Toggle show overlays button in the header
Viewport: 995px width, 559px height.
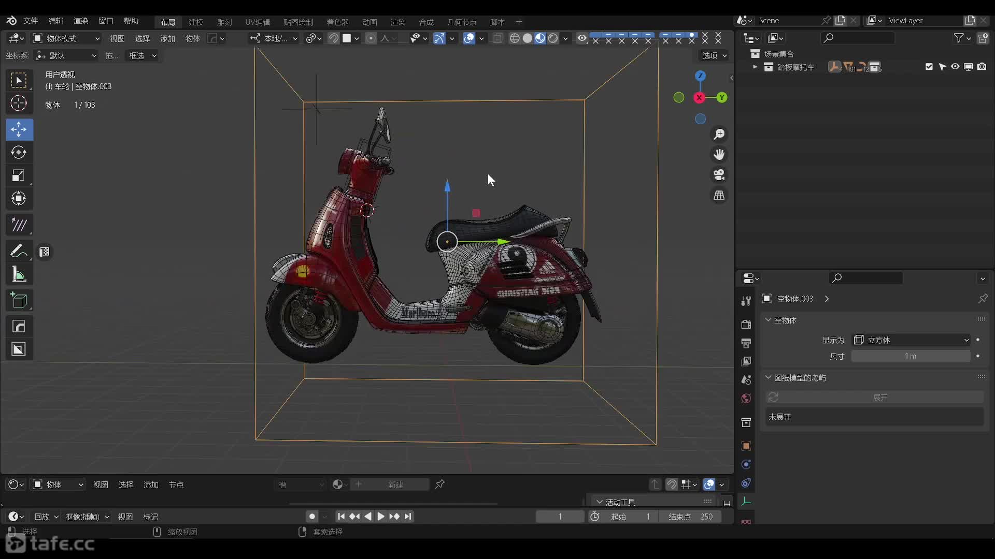click(469, 38)
